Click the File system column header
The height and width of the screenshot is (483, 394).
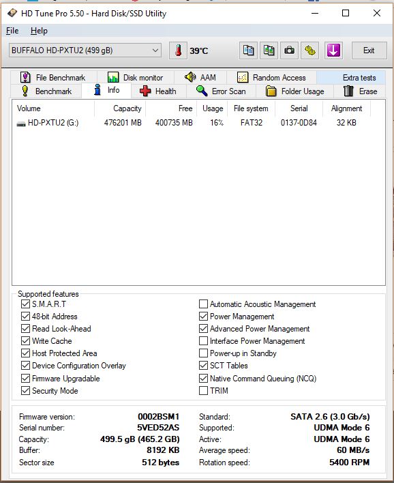(251, 108)
